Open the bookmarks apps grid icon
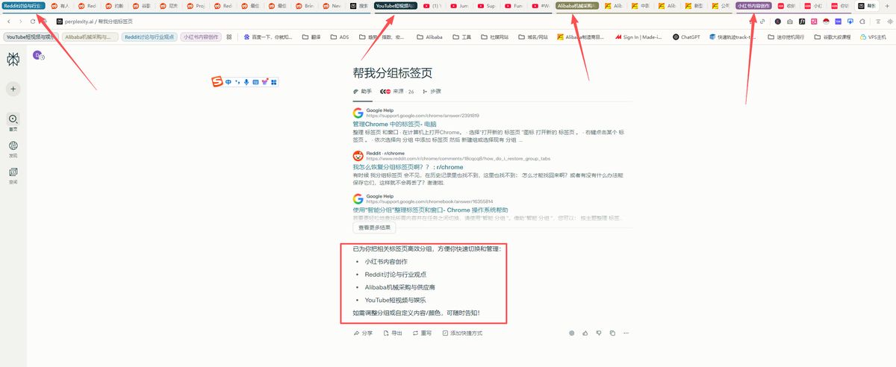Viewport: 896px width, 367px height. (228, 37)
